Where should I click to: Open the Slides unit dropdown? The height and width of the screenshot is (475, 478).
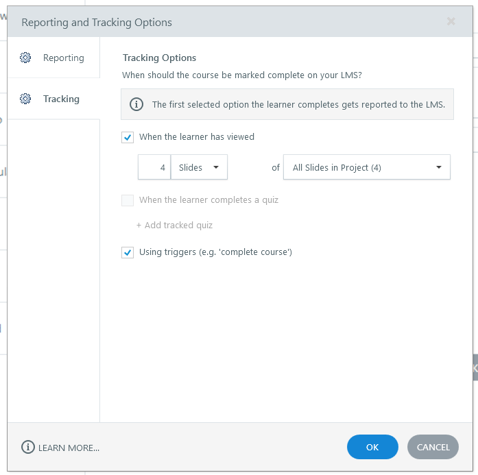pos(199,167)
